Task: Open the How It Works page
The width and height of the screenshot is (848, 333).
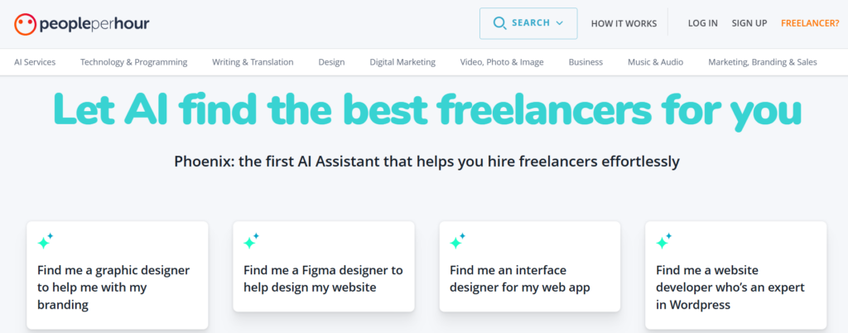Action: [x=624, y=23]
